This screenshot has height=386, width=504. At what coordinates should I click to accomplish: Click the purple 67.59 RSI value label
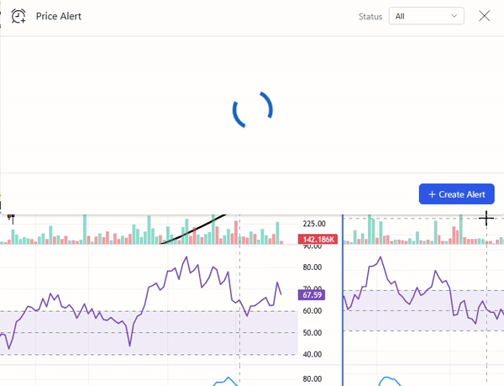click(x=312, y=295)
